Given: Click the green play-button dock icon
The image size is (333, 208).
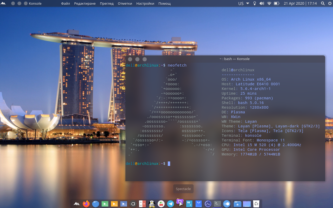Looking at the screenshot, I should (105, 204).
